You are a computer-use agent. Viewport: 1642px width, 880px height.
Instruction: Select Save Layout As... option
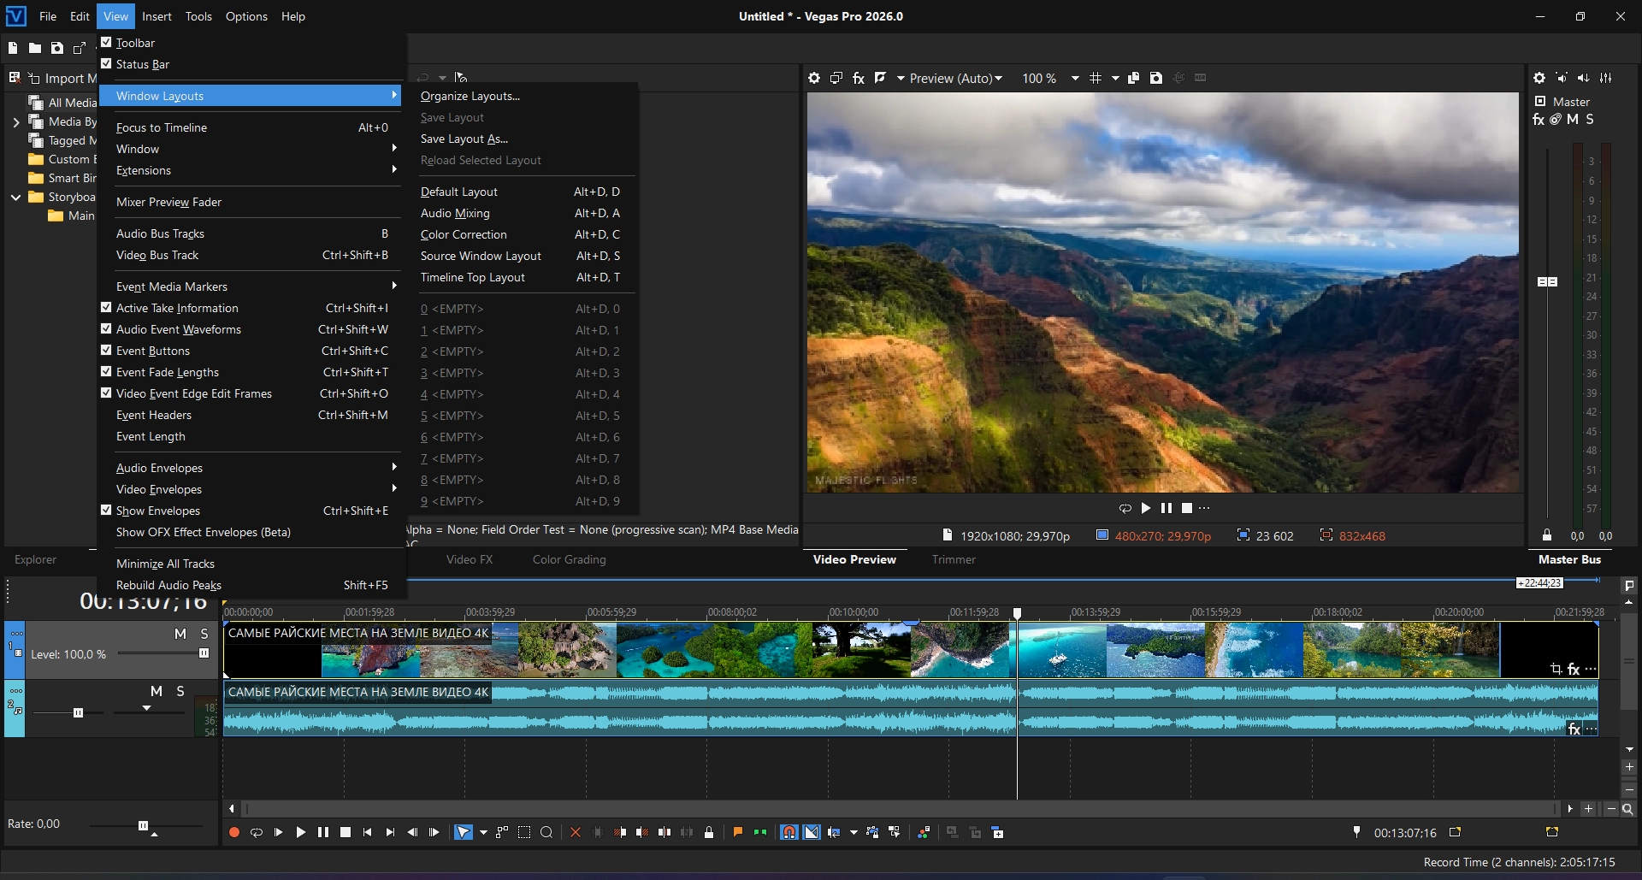(464, 139)
